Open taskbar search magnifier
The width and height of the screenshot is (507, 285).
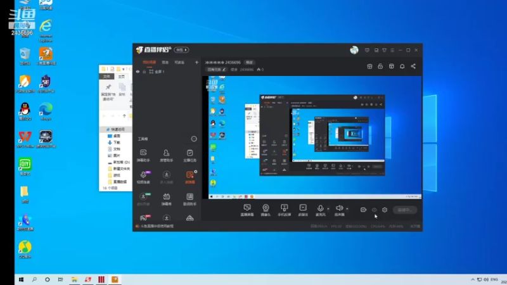tap(34, 279)
